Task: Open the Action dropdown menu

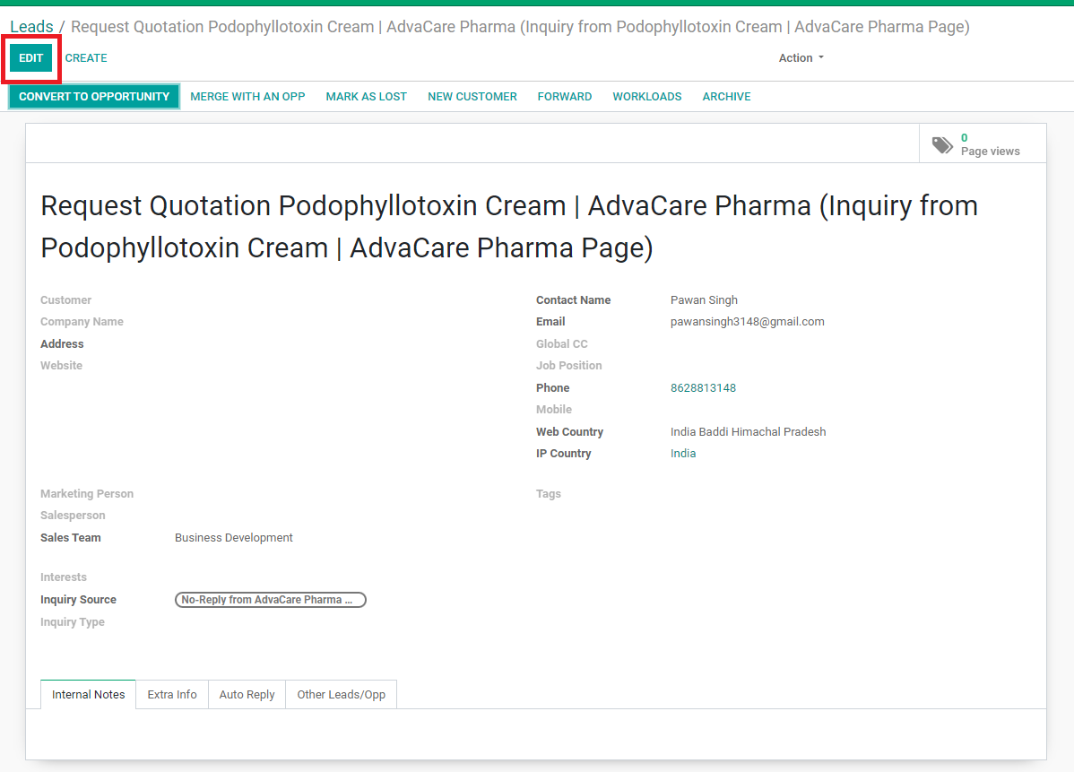Action: tap(801, 58)
